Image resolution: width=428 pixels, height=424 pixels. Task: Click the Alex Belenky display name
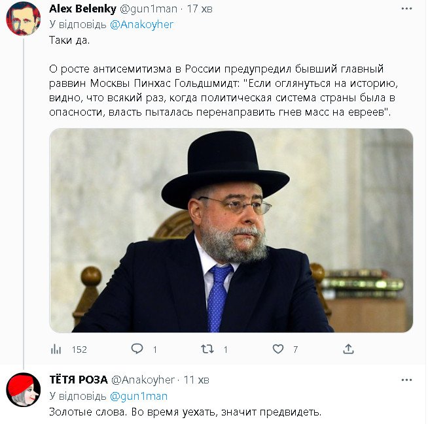point(82,9)
